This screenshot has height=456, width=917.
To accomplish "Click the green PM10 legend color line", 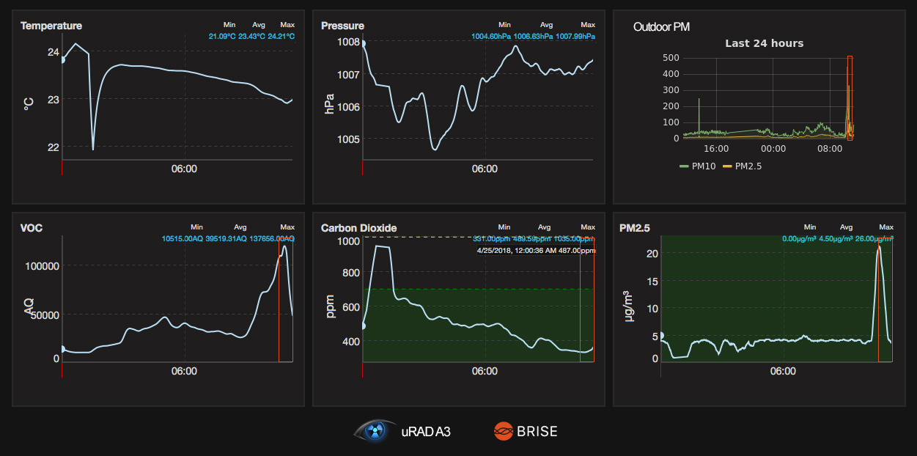I will click(685, 166).
